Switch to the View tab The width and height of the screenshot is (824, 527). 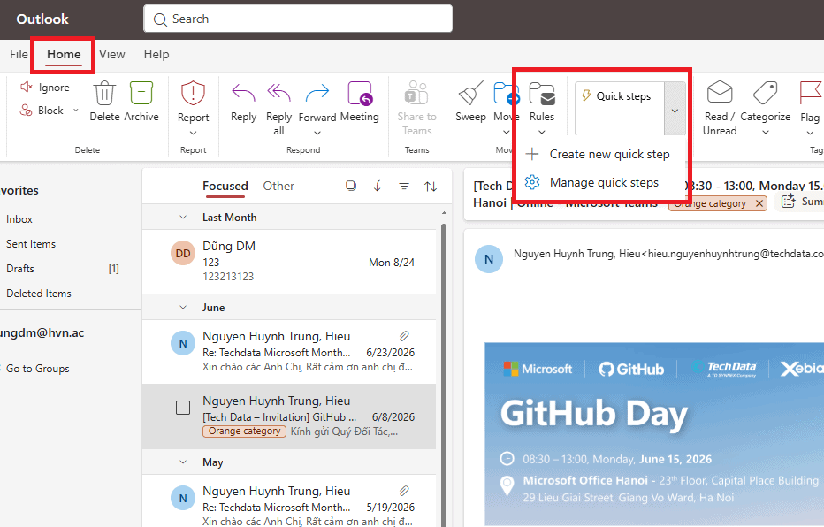click(x=112, y=54)
